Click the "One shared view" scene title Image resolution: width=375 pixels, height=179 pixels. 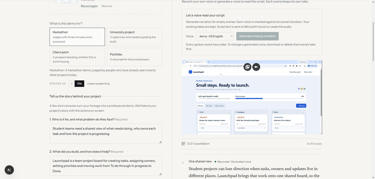click(x=200, y=161)
